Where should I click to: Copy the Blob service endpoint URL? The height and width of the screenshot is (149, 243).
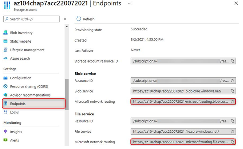pyautogui.click(x=232, y=91)
